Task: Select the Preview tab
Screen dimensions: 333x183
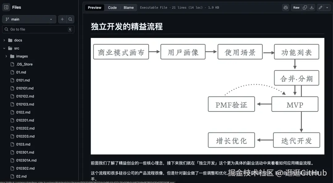Action: click(94, 7)
